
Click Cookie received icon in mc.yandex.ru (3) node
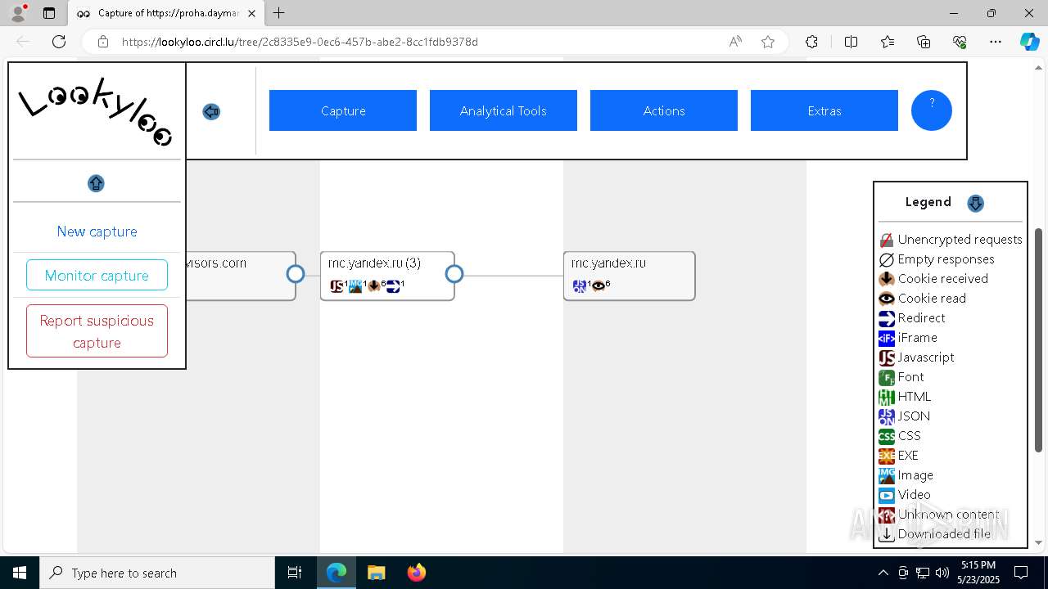pyautogui.click(x=374, y=286)
